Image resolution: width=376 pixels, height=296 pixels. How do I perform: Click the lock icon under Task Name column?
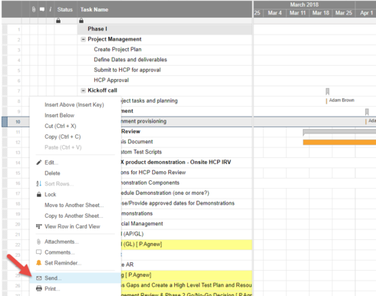[x=81, y=21]
